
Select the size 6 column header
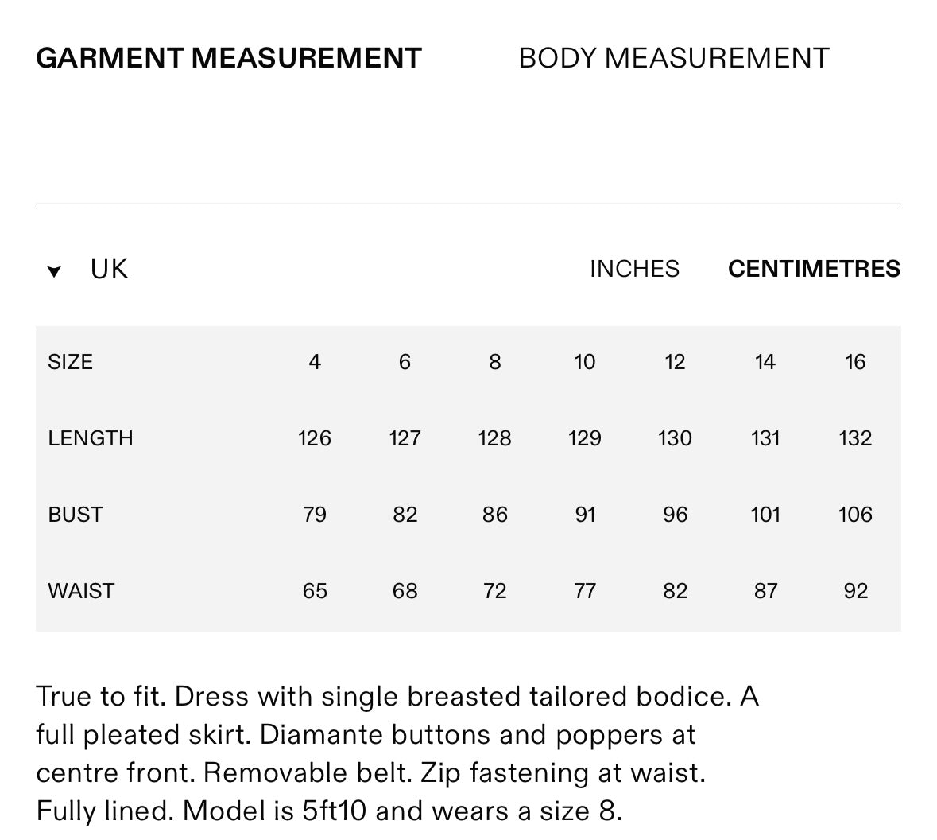(x=405, y=363)
